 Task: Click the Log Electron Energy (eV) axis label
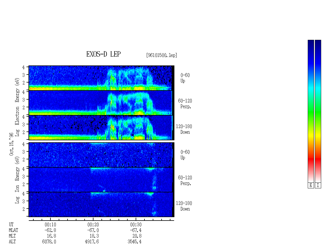click(x=17, y=107)
